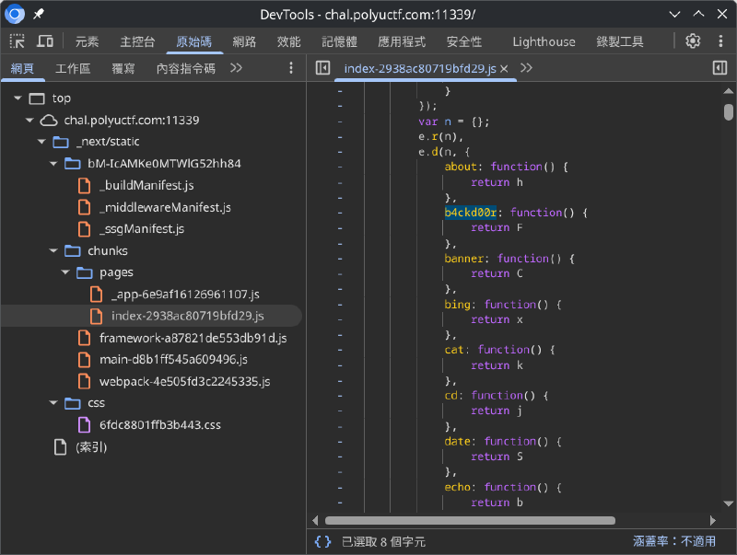Open Lighthouse panel
Screen dimensions: 737x555
(x=544, y=41)
